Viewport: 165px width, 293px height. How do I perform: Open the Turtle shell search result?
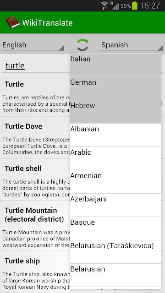coord(35,179)
